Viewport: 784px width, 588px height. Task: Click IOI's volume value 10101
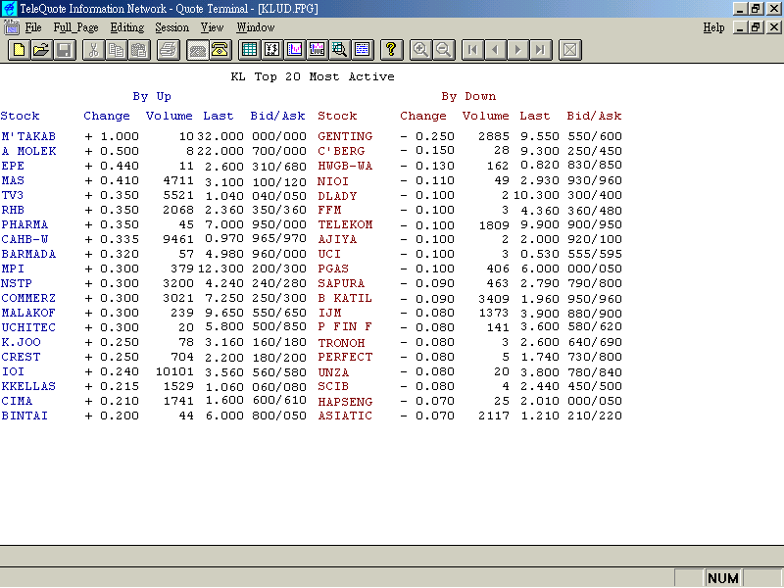tap(174, 371)
